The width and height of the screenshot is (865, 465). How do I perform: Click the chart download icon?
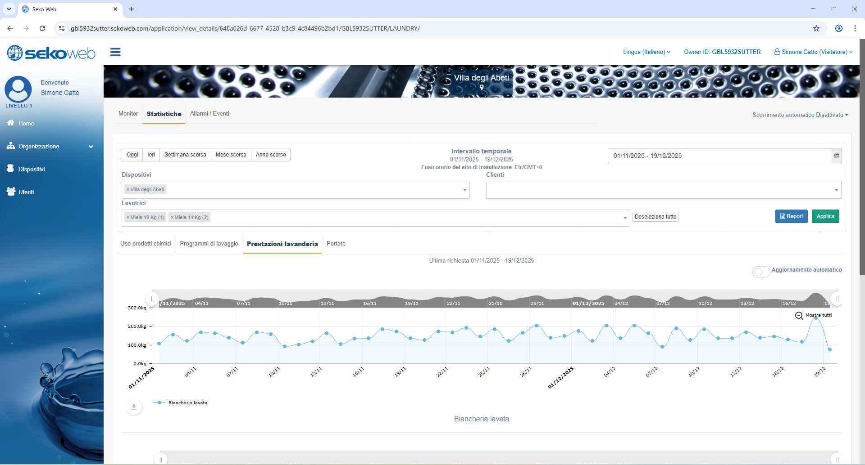134,407
